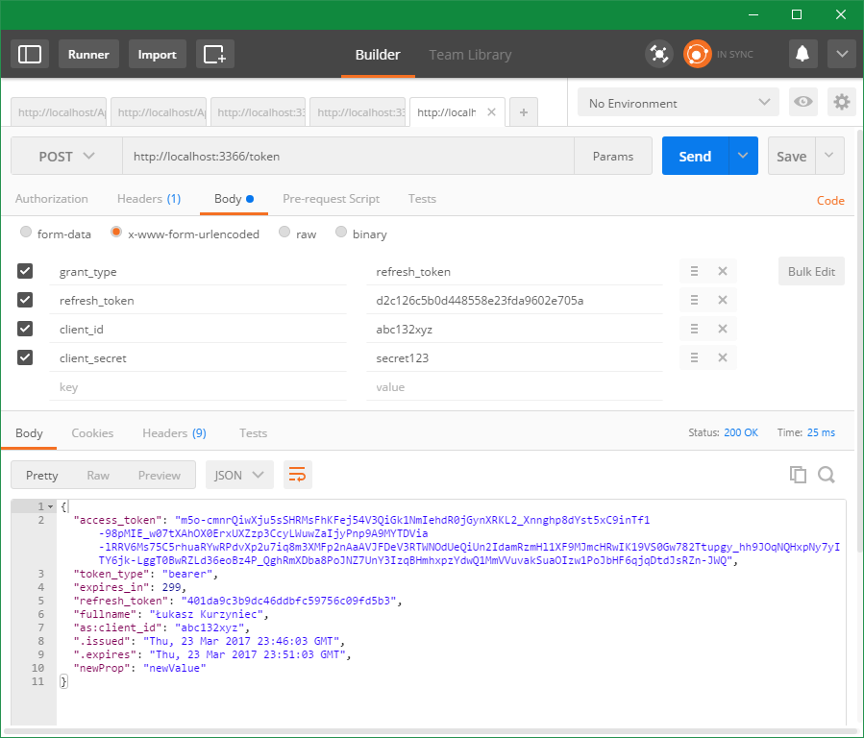Screen dimensions: 864x738
Task: Collapse JSON at line 1 fold arrow
Action: pyautogui.click(x=51, y=506)
